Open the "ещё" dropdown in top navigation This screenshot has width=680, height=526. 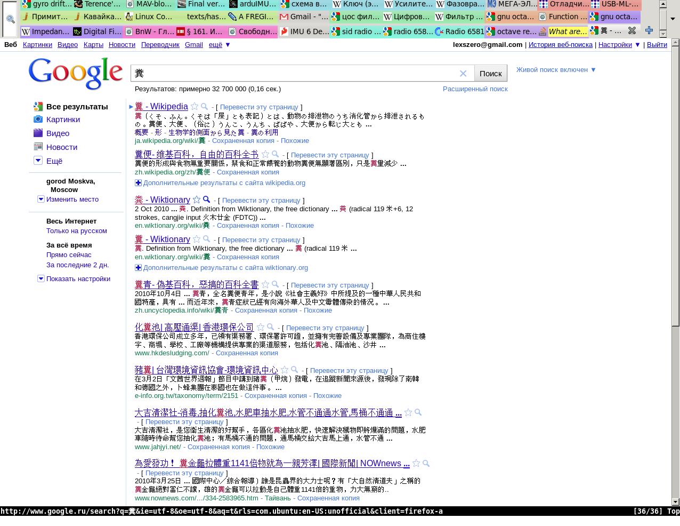pos(219,45)
